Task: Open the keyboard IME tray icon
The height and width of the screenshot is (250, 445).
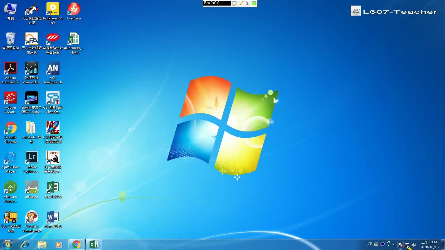Action: [x=376, y=244]
